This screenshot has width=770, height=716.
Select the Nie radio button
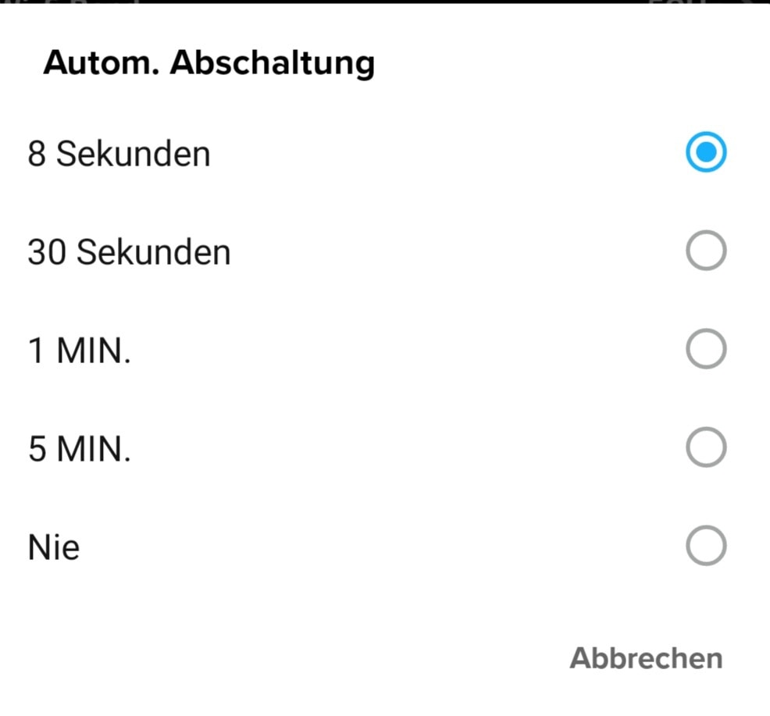click(x=706, y=547)
